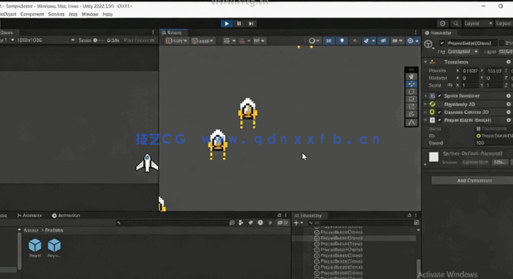This screenshot has height=279, width=513.
Task: Select the highlighted PlayerBullet(Clone) hierarchy row
Action: [354, 238]
